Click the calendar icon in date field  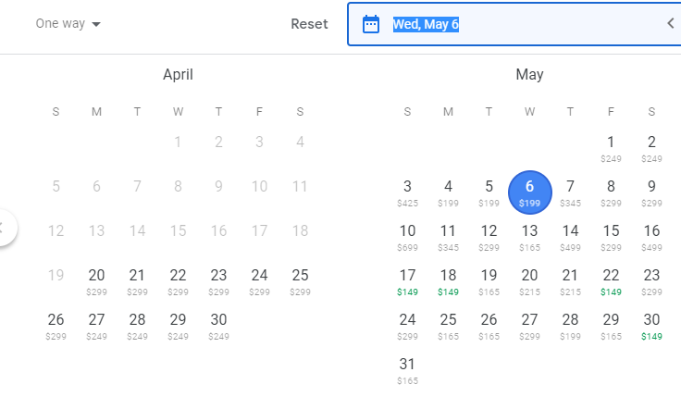tap(371, 24)
